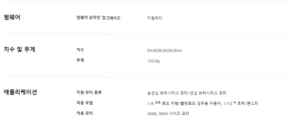Select the 치수 row label
Image resolution: width=292 pixels, height=128 pixels.
click(x=80, y=50)
